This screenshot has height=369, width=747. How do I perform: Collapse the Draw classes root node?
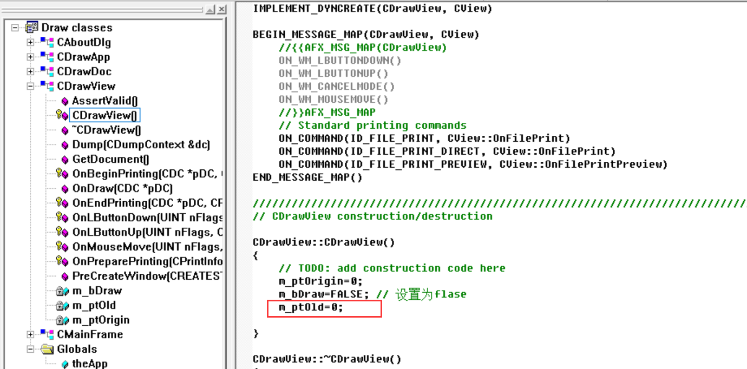click(x=16, y=28)
